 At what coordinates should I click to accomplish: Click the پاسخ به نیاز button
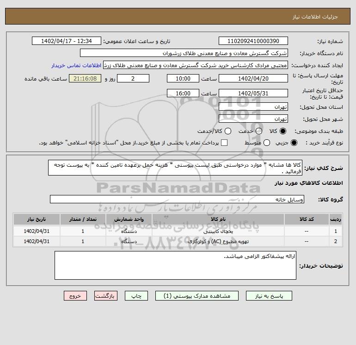coord(269,296)
